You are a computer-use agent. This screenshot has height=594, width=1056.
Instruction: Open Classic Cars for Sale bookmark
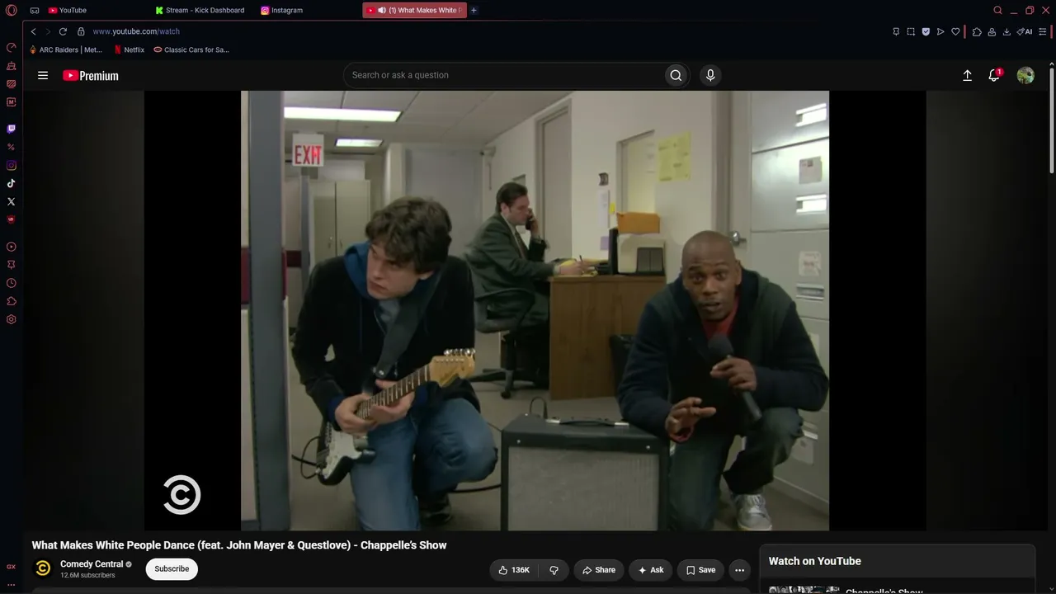(x=191, y=49)
